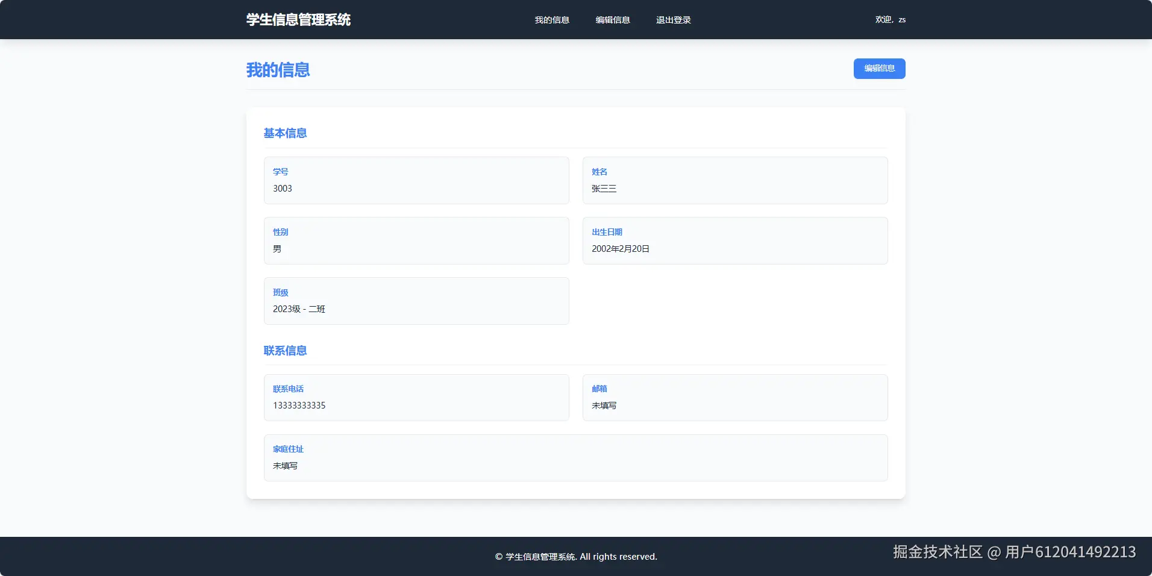Click the 出生日期 card showing 2002年2月20日
The width and height of the screenshot is (1152, 576).
coord(734,240)
